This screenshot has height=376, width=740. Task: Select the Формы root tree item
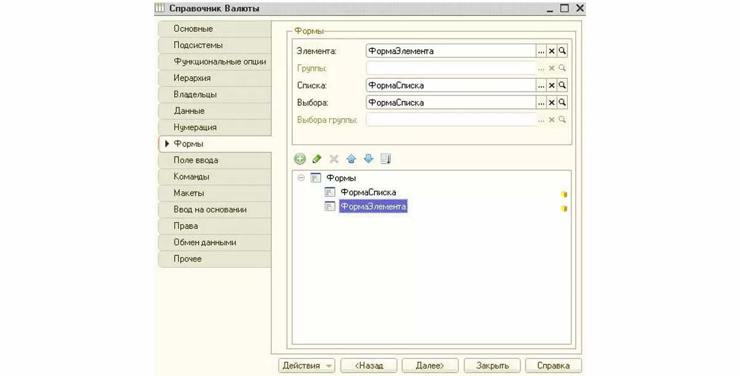click(x=341, y=178)
